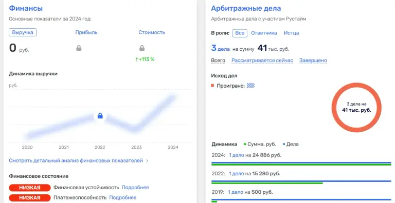Open the 2022 1 дело link
Screen dimensions: 395x203
point(236,174)
